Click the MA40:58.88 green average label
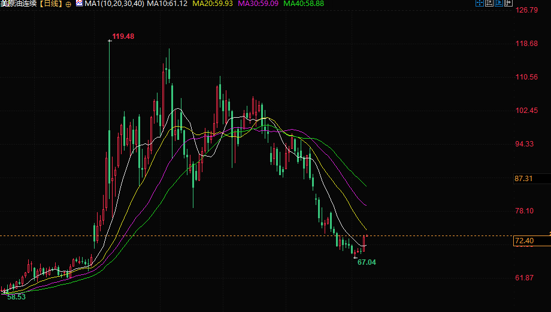 pos(304,4)
